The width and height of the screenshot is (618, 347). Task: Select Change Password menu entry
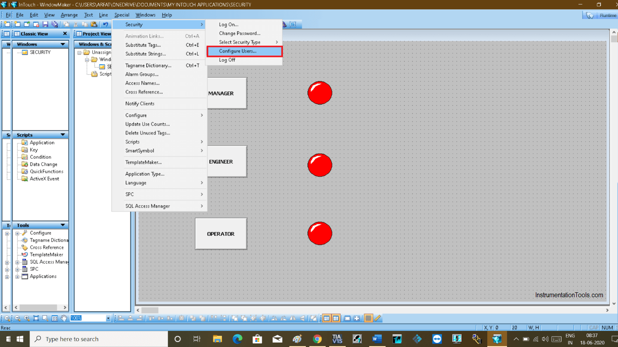tap(244, 33)
